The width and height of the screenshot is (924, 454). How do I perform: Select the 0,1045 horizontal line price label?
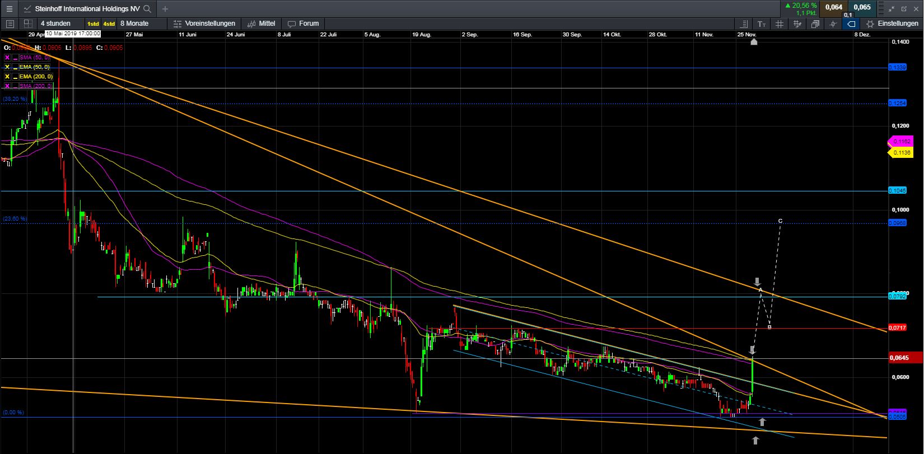(898, 191)
